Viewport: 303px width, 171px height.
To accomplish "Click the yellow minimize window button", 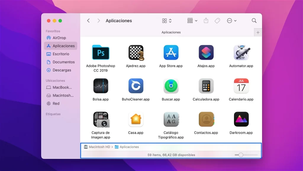I will click(x=54, y=21).
